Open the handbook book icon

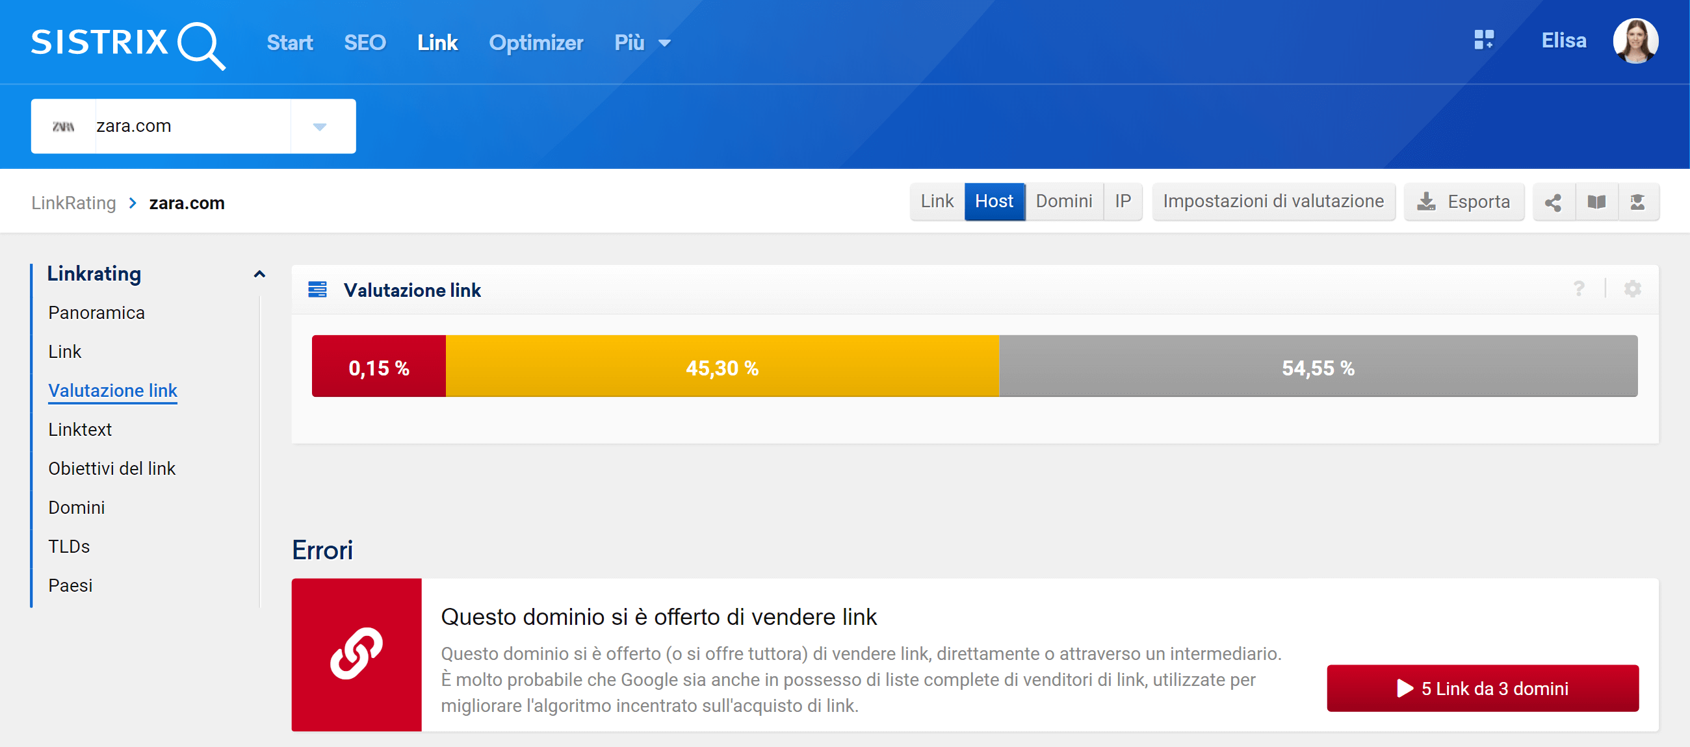[1596, 202]
